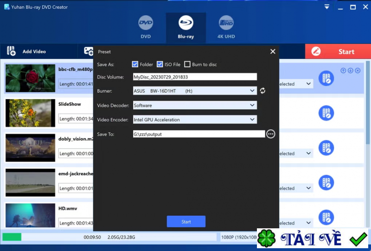Image resolution: width=371 pixels, height=251 pixels.
Task: Click the blue Start button in Preset dialog
Action: tap(186, 222)
